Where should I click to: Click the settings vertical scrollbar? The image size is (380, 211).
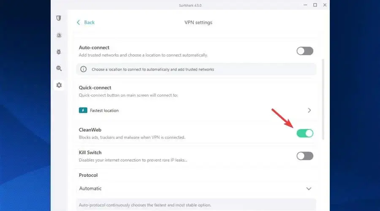click(x=323, y=97)
